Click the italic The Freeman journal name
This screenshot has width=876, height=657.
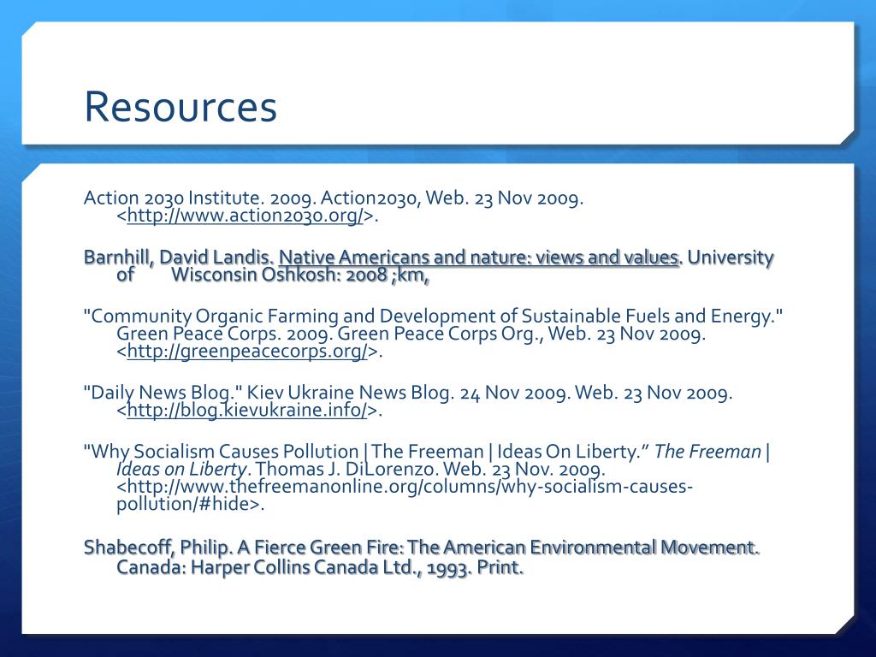[x=707, y=452]
